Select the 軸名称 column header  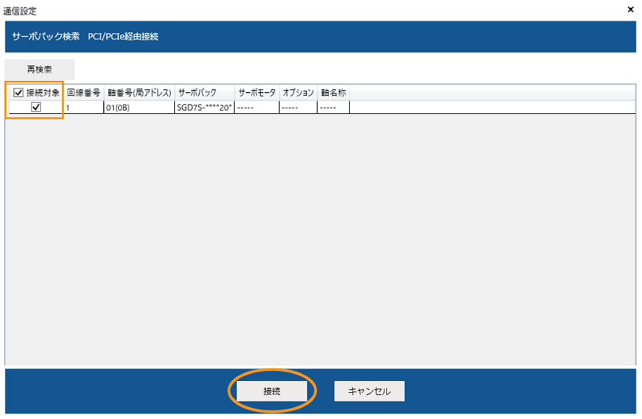pos(333,92)
